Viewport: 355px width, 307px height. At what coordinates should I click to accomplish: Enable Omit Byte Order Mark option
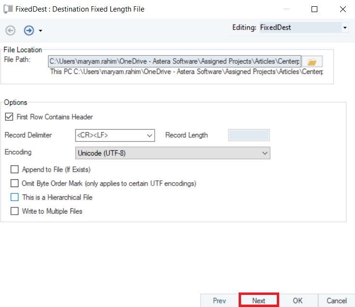click(14, 184)
